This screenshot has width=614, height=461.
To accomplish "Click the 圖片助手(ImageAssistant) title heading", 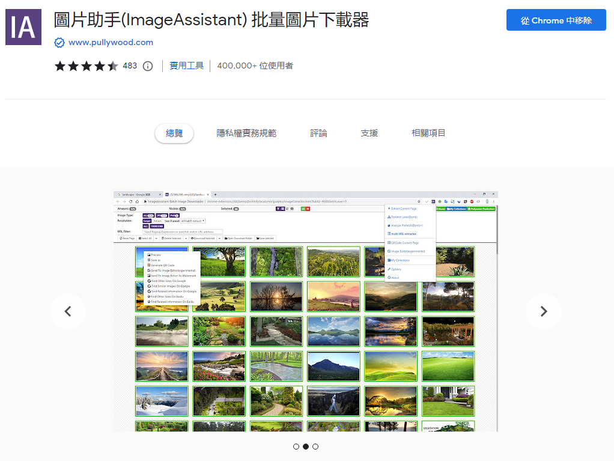I will [x=211, y=20].
